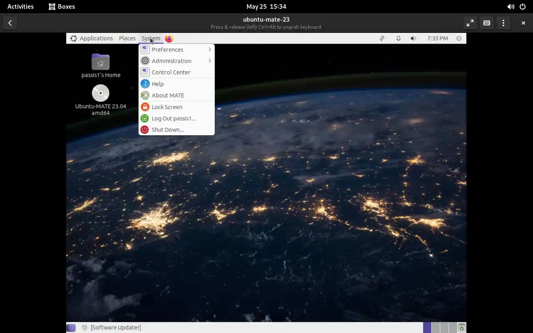Screen dimensions: 533x333
Task: Click the Administration submenu arrow chevron
Action: (209, 61)
